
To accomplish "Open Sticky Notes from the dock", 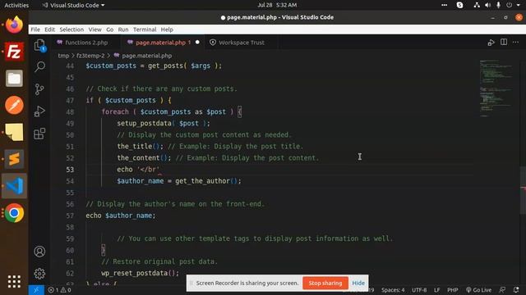I will point(14,132).
